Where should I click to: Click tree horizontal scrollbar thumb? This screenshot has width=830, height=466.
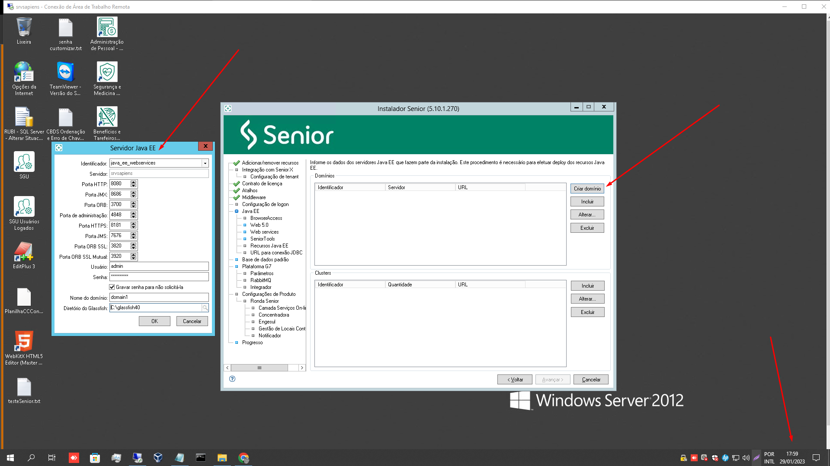(x=260, y=368)
